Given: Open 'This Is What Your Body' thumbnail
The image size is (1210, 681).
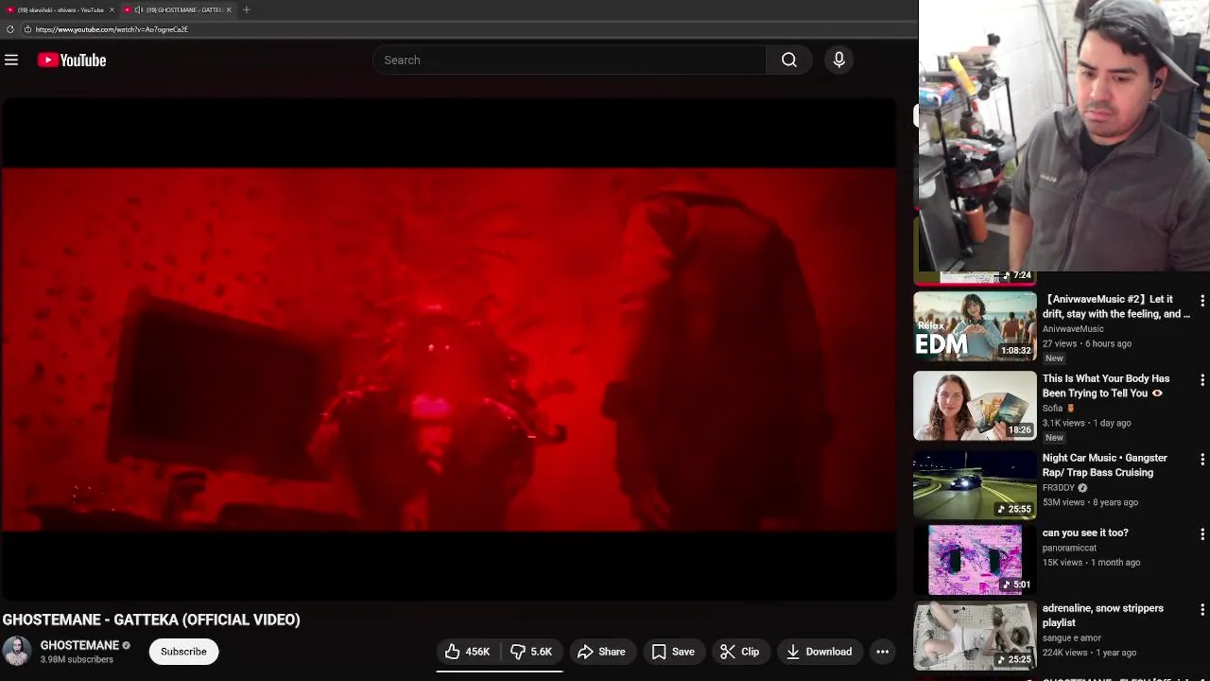Looking at the screenshot, I should click(x=975, y=406).
